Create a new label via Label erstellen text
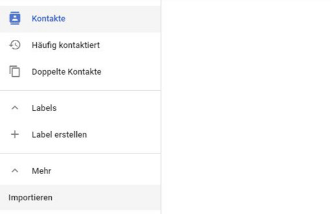This screenshot has width=331, height=214. coord(59,135)
